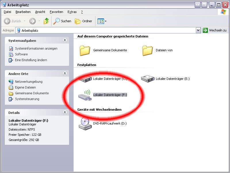The height and width of the screenshot is (173, 230).
Task: Click the Lokaler Datenträger (E:) label
Action: (173, 79)
